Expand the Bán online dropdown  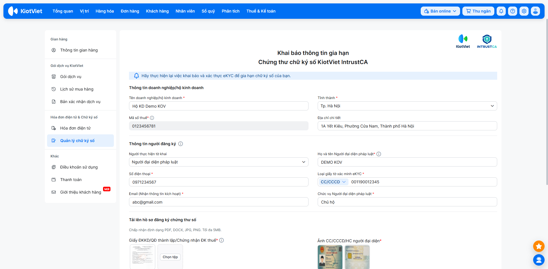coord(440,11)
